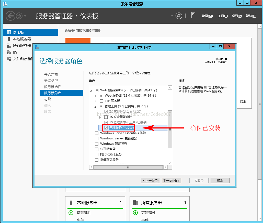Check the 打印和文件服务 checkbox
This screenshot has width=263, height=223.
97,155
